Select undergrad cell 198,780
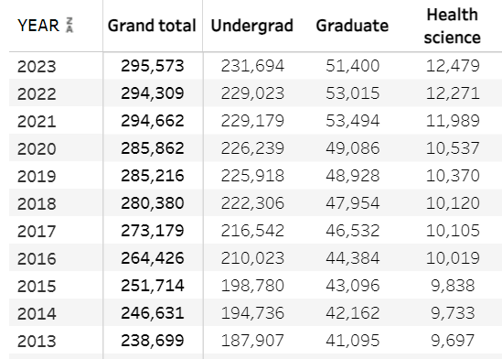Image resolution: width=502 pixels, height=359 pixels. [x=252, y=286]
